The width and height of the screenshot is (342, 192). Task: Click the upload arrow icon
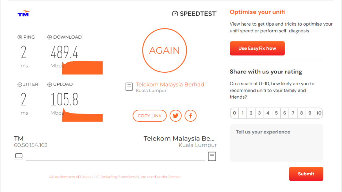(50, 84)
